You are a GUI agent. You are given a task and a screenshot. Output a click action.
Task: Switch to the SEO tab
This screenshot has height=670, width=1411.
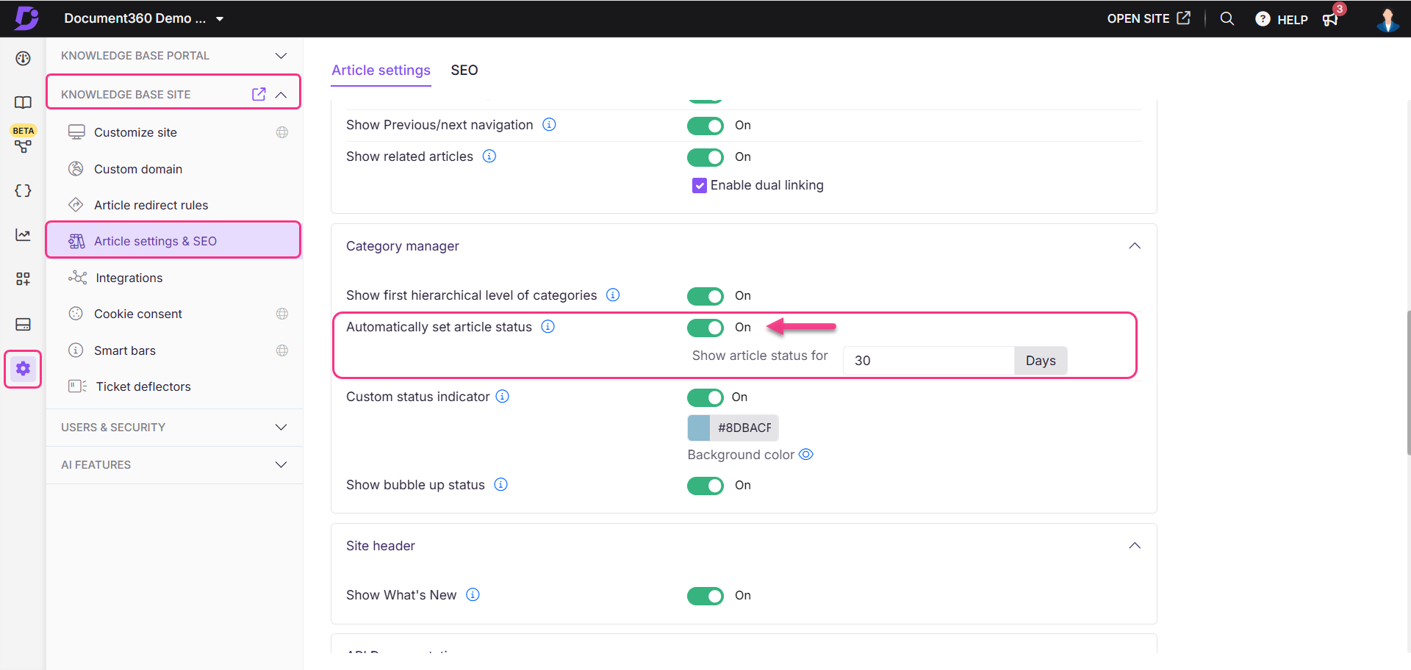[x=464, y=71]
